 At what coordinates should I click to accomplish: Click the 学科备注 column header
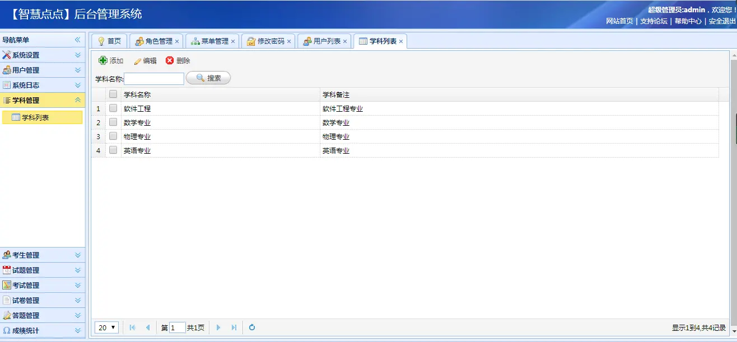coord(519,94)
